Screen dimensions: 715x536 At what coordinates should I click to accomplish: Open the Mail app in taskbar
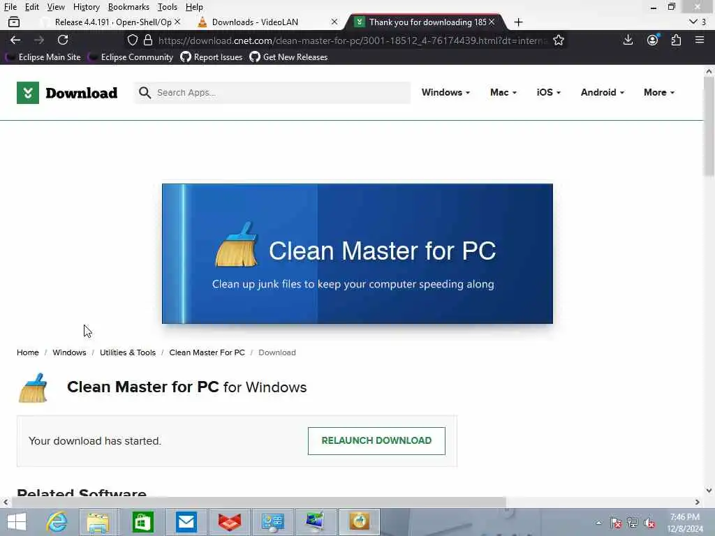(x=186, y=522)
